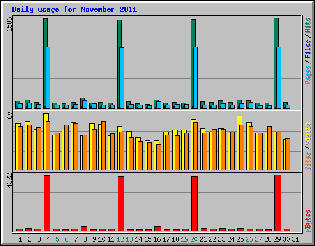Image resolution: width=315 pixels, height=246 pixels.
Task: Click the 60 visits axis value
Action: pyautogui.click(x=9, y=116)
